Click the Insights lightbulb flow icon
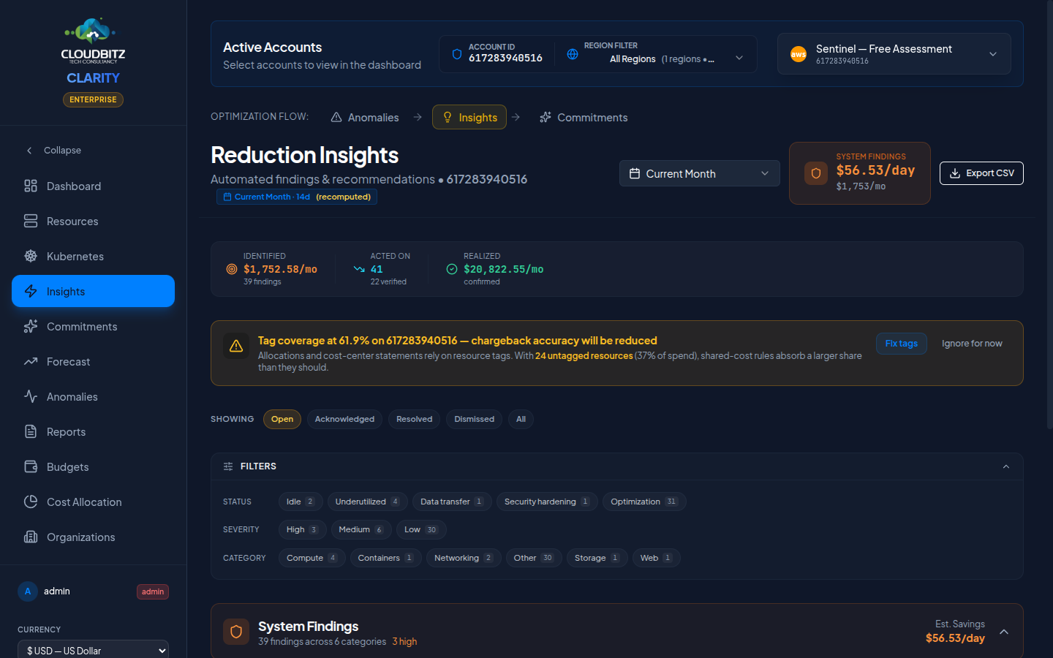1053x658 pixels. click(x=448, y=117)
